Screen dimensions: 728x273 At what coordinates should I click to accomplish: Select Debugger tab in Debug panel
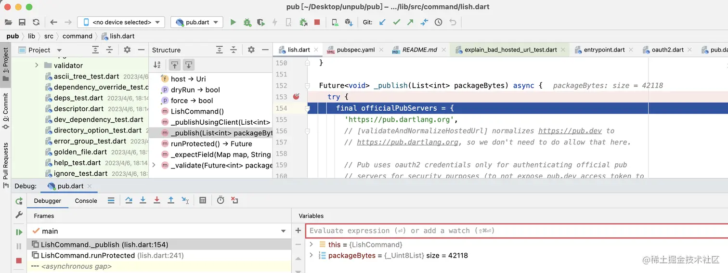48,201
